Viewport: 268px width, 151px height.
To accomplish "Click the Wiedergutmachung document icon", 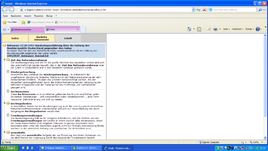I will click(8, 72).
